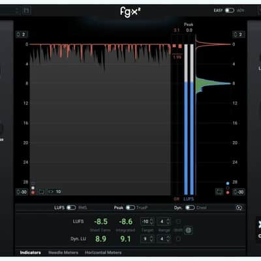The image size is (261, 261).
Task: Change the graph scroll speed stepper showing 10
Action: pos(55,192)
